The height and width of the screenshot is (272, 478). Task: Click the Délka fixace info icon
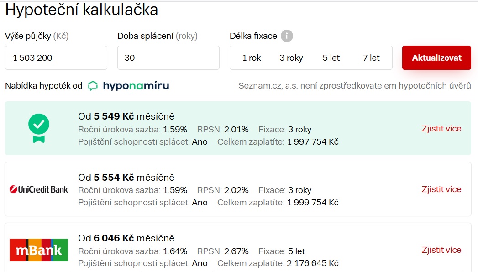tap(287, 36)
